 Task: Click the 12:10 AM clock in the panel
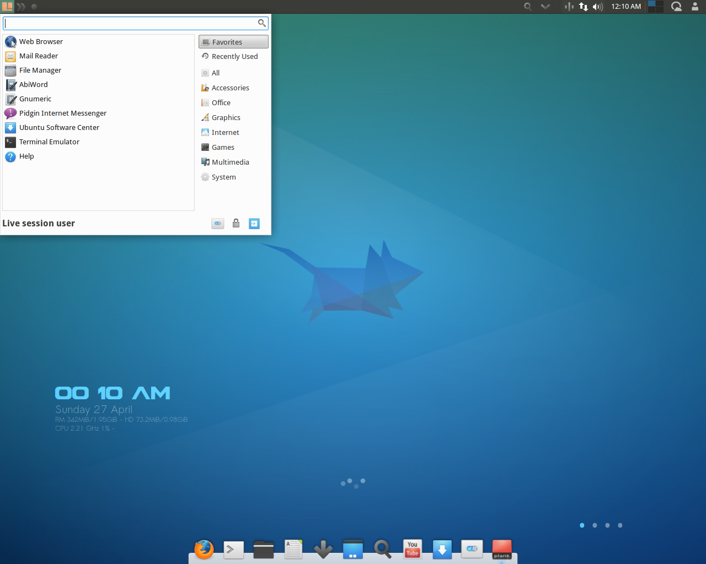click(626, 7)
